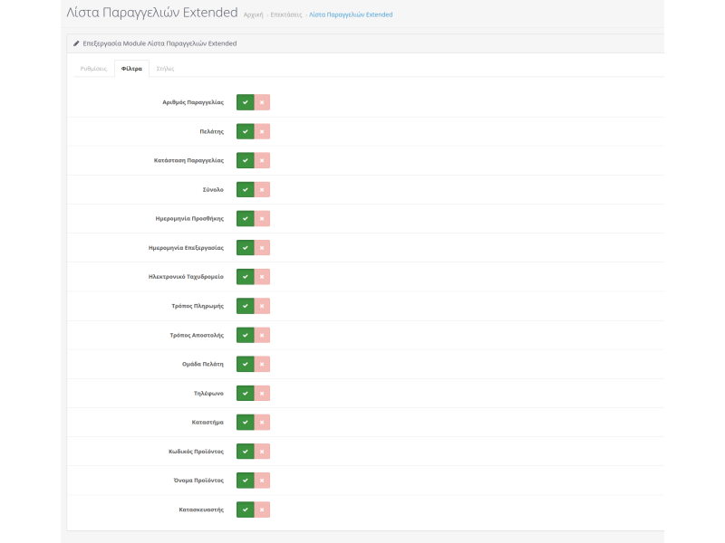Image resolution: width=725 pixels, height=543 pixels.
Task: Enable the Ομάδα Πελάτη filter
Action: pyautogui.click(x=246, y=364)
